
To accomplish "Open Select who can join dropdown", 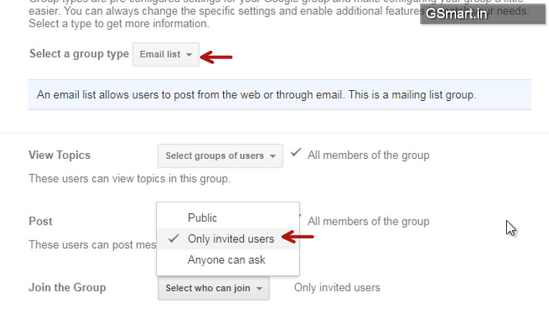I will coord(214,288).
